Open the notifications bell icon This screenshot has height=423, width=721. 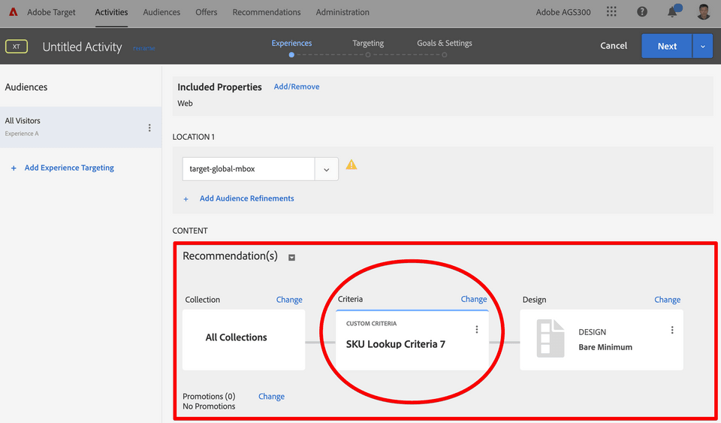[673, 11]
